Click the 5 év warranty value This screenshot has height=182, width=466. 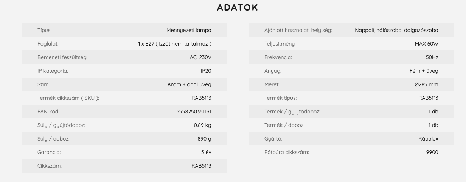206,152
